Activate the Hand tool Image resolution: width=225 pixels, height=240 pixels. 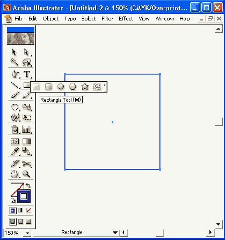pos(14,174)
